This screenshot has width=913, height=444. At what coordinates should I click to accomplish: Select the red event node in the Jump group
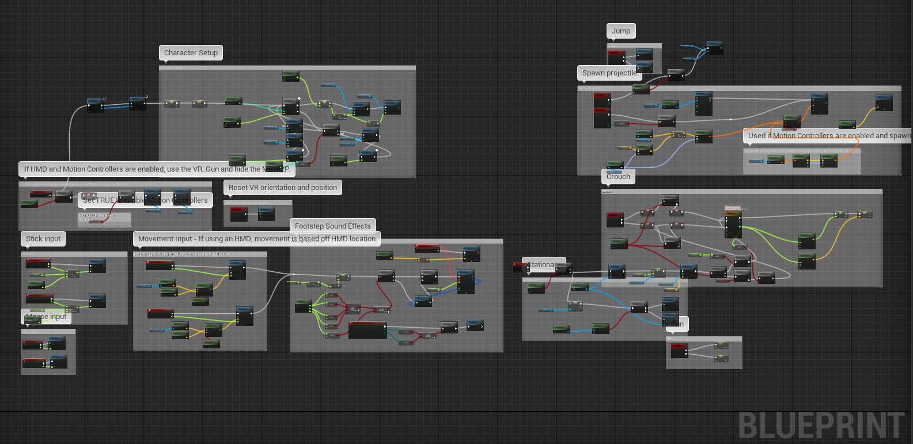(616, 57)
